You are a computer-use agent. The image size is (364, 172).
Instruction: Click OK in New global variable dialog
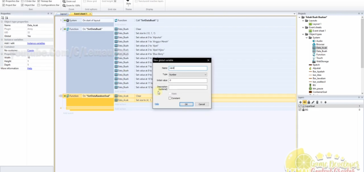(186, 104)
